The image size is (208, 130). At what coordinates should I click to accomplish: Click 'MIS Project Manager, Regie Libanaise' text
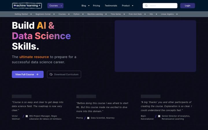45,117
